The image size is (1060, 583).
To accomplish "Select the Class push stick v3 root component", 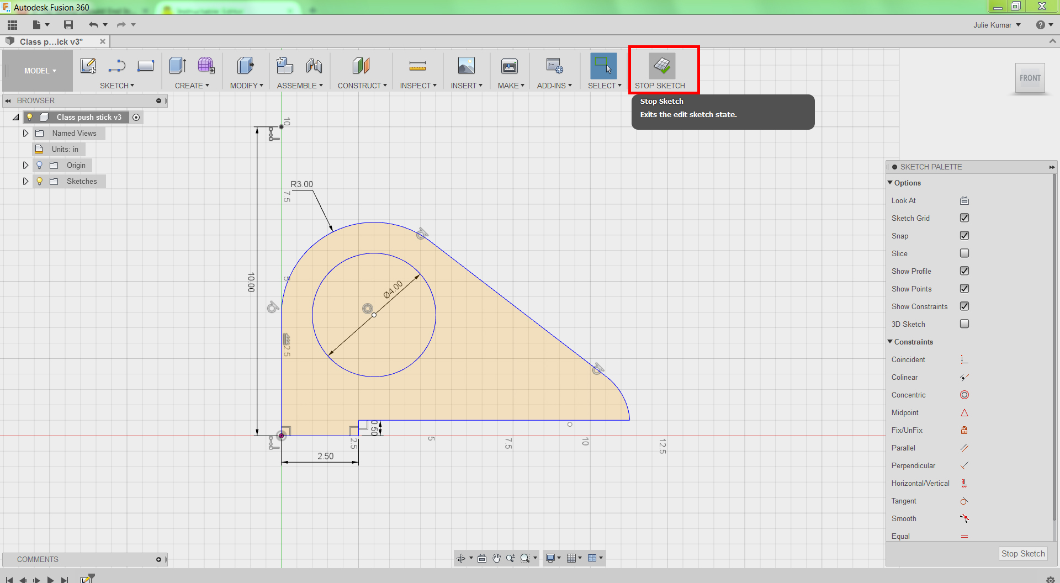I will click(89, 117).
